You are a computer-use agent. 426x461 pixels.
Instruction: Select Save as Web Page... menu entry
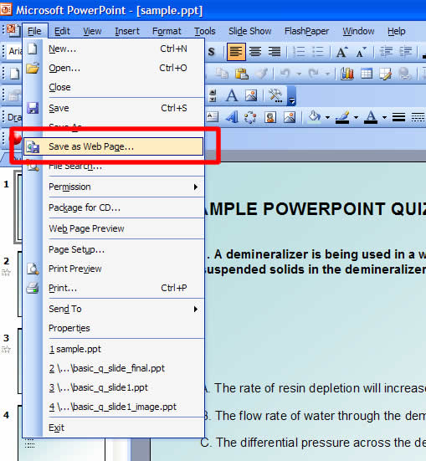point(114,146)
